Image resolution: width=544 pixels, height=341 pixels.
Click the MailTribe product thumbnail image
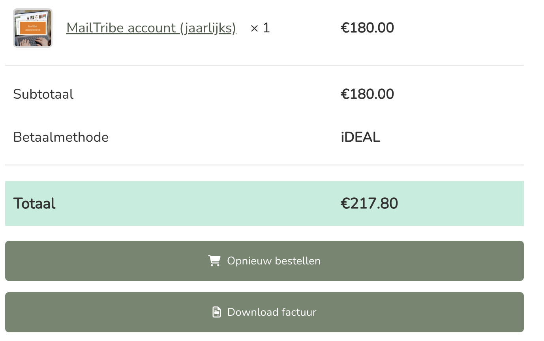[x=32, y=28]
